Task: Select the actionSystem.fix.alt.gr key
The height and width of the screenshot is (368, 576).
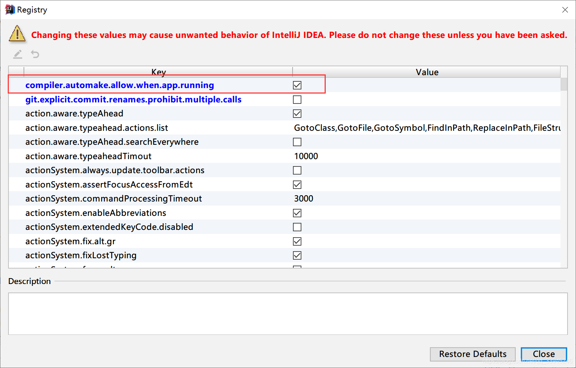Action: [x=70, y=241]
